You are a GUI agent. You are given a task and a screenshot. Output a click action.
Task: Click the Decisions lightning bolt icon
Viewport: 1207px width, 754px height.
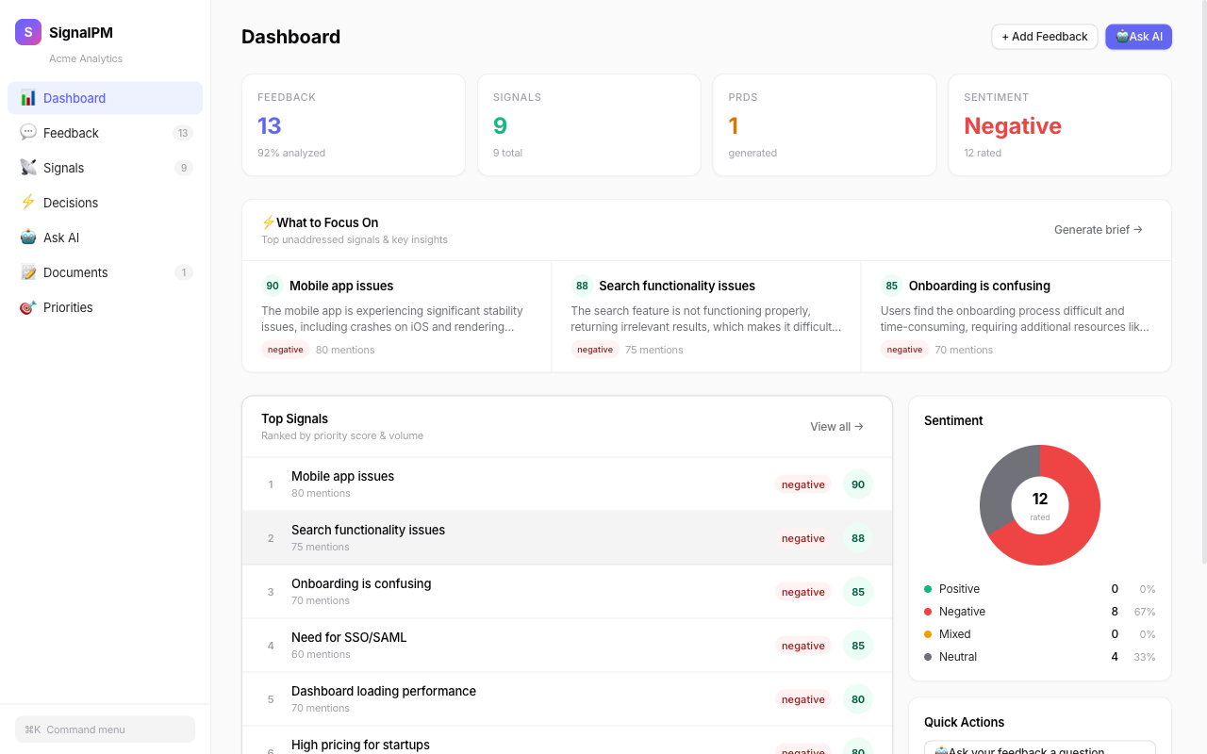28,202
